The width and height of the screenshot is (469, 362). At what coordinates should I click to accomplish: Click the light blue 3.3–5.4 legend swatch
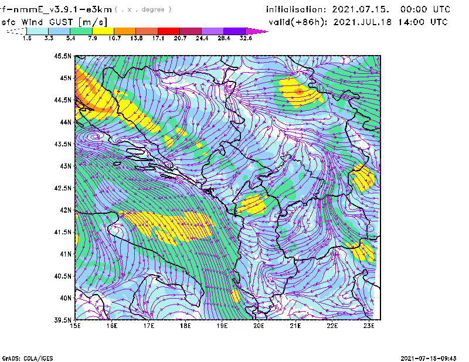[x=59, y=31]
